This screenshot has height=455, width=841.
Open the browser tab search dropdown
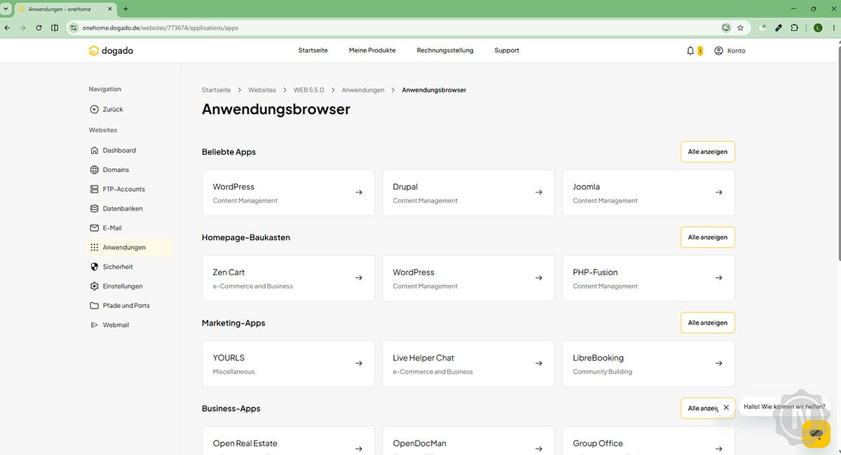pyautogui.click(x=6, y=9)
